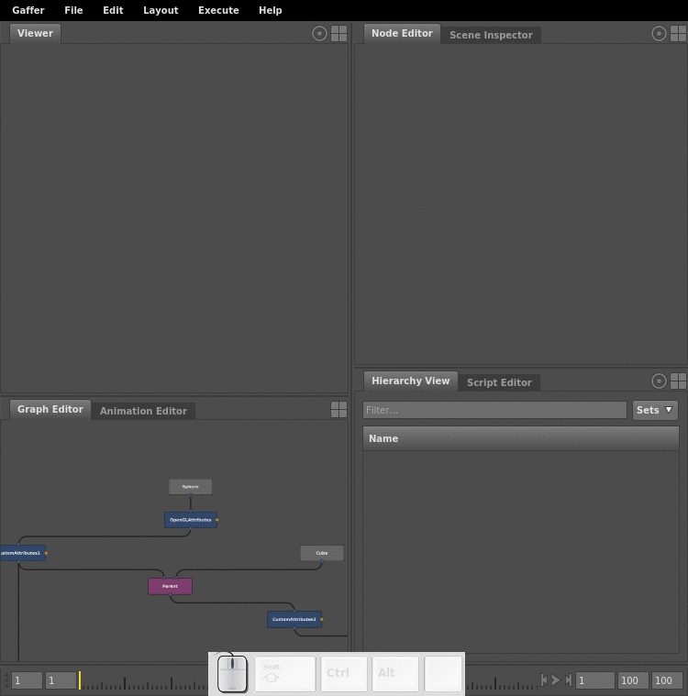The width and height of the screenshot is (688, 696).
Task: Open the Graph Editor layout grid icon
Action: [x=338, y=409]
